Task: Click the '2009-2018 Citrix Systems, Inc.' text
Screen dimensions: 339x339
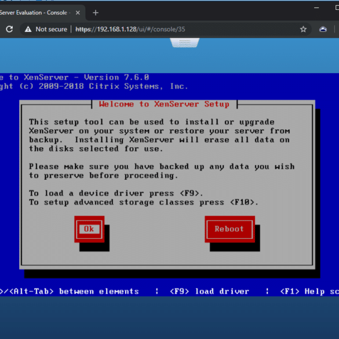Action: [113, 86]
